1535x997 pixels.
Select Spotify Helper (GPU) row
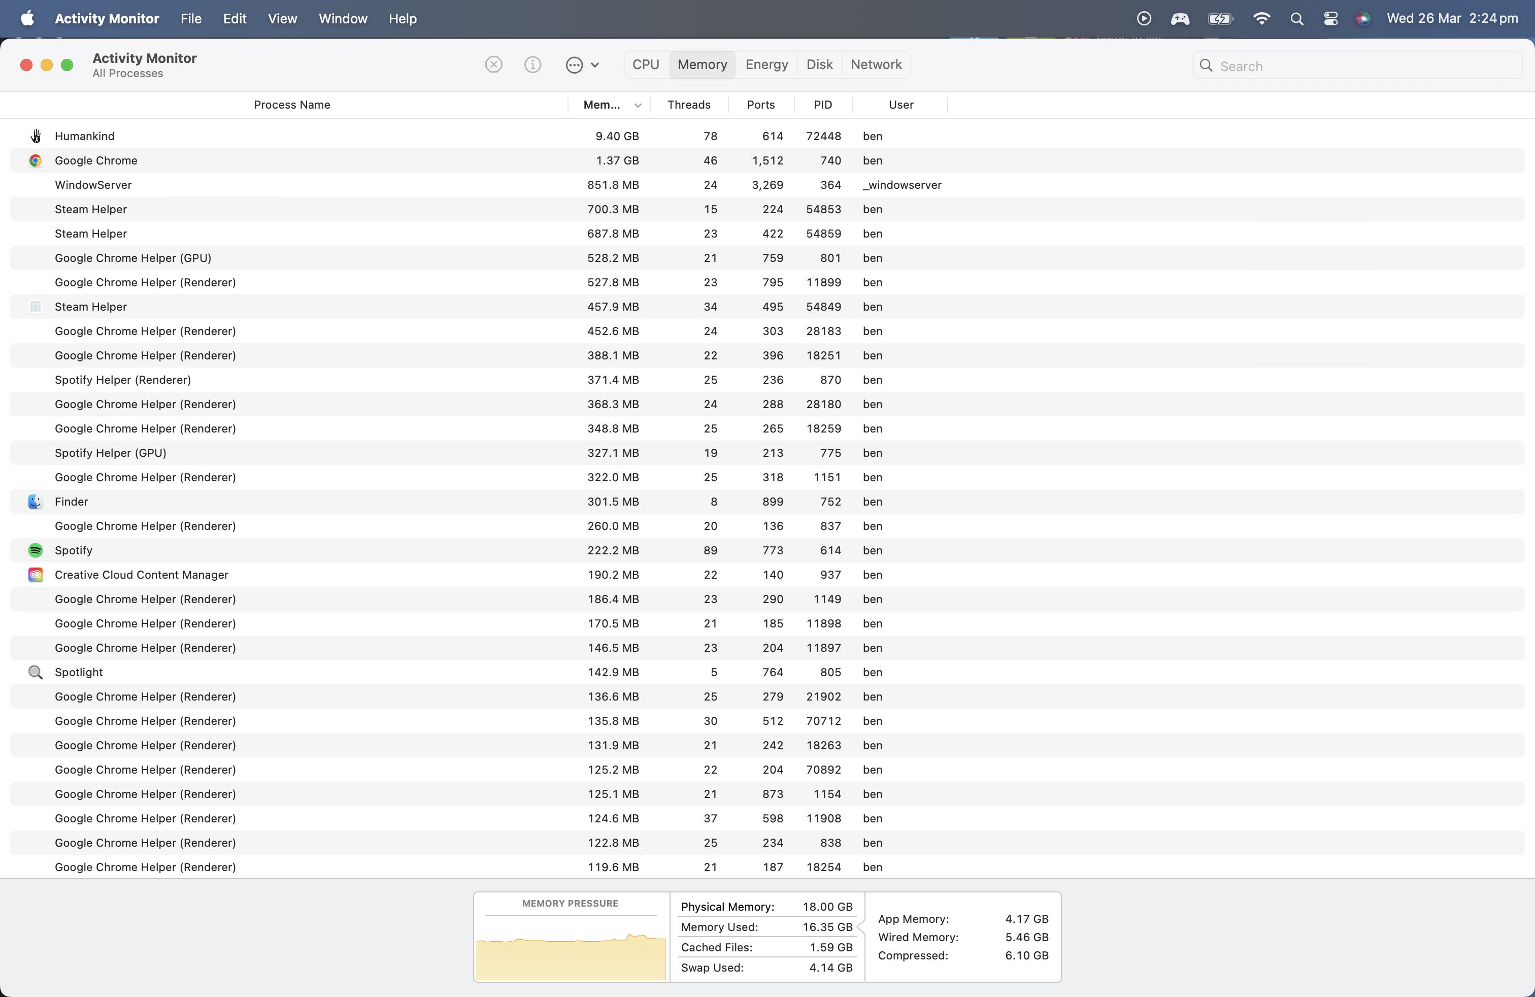coord(767,453)
